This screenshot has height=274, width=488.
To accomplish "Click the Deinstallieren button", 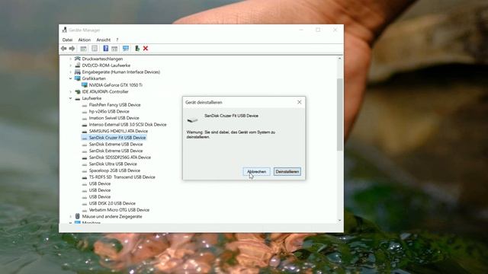I will (x=287, y=171).
